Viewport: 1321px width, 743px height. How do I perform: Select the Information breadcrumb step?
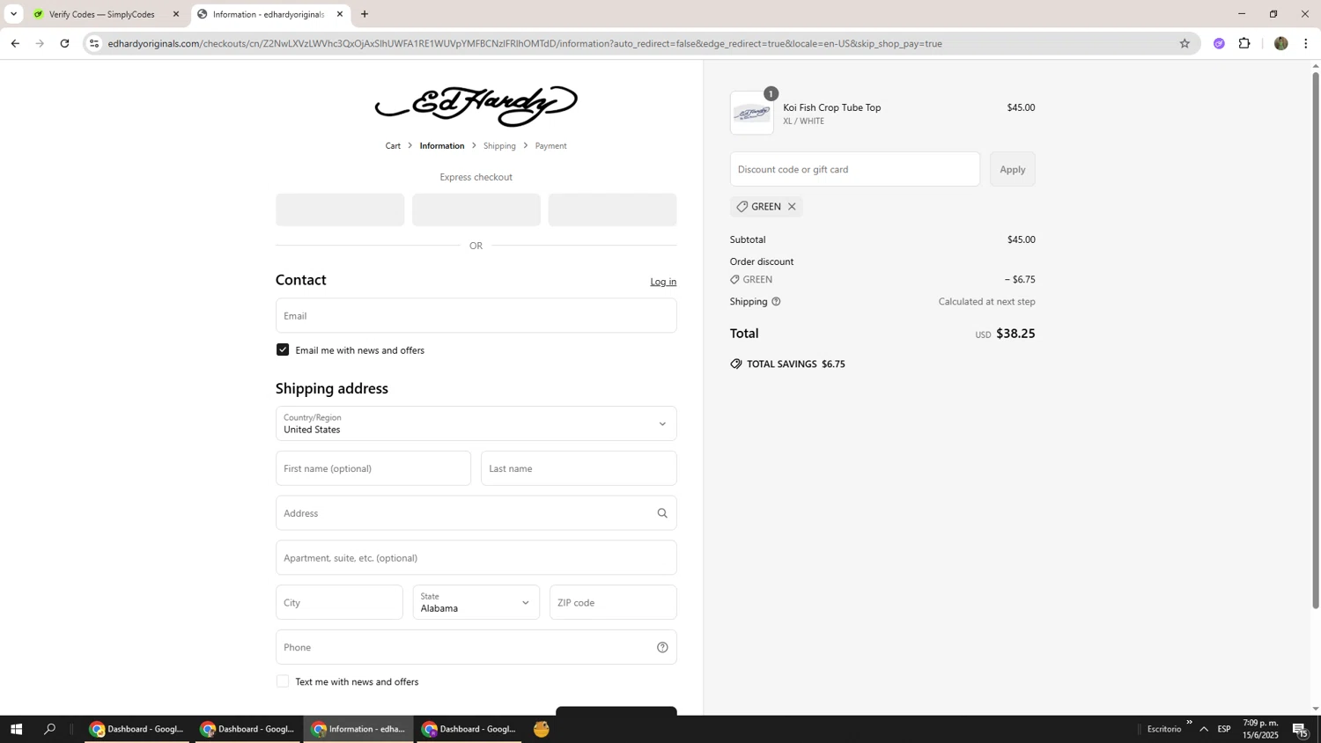coord(442,146)
